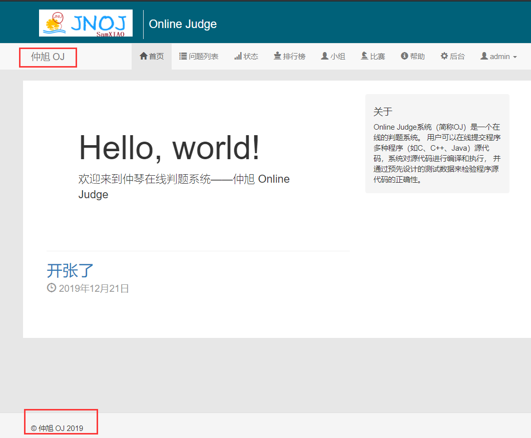This screenshot has width=531, height=438.
Task: Click the Online Judge header title
Action: coord(183,24)
